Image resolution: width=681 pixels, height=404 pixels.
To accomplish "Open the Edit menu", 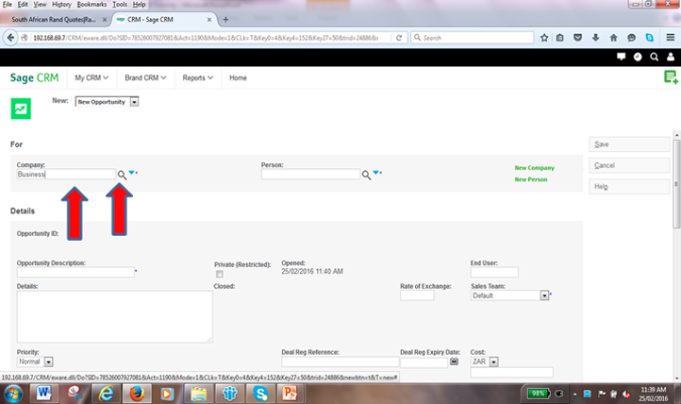I will pyautogui.click(x=23, y=5).
